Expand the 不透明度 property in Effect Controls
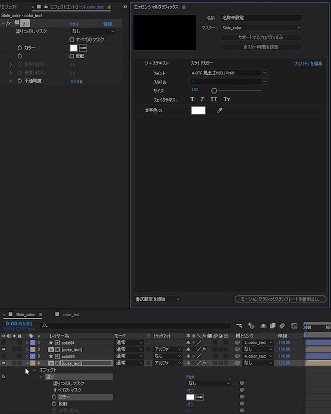This screenshot has height=414, width=331. (11, 81)
